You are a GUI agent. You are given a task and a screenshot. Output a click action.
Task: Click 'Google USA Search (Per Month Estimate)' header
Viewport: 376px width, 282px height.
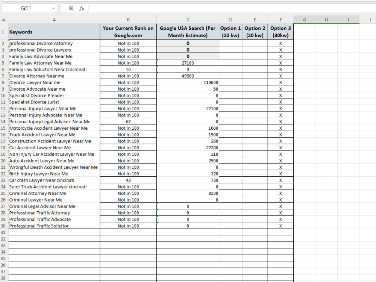click(188, 32)
